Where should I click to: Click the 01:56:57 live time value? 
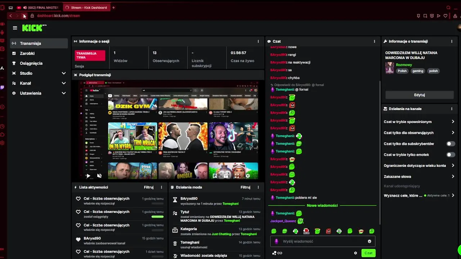pos(238,53)
